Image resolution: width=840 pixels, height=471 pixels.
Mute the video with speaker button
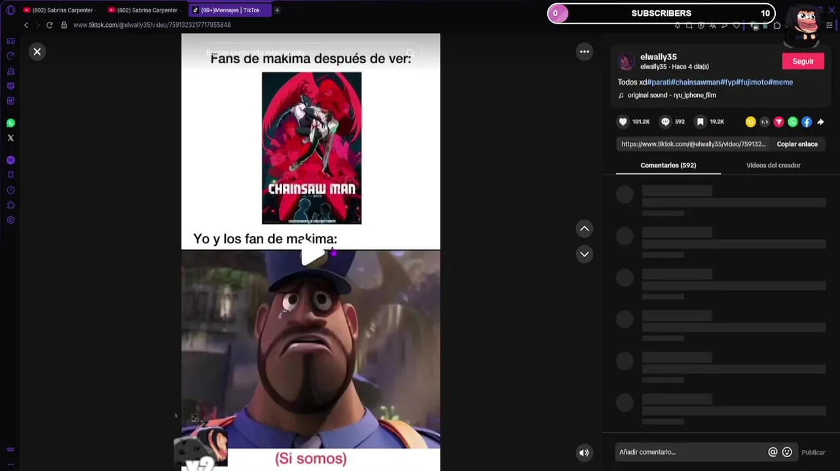point(583,452)
